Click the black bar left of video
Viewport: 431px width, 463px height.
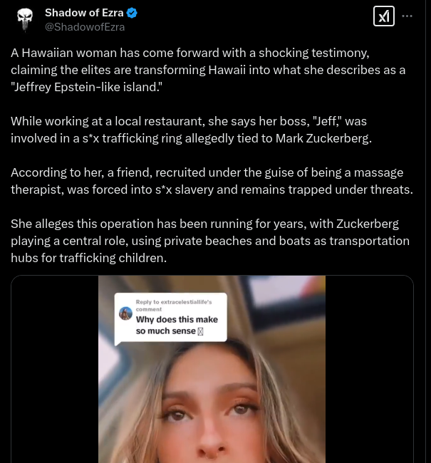(x=55, y=369)
